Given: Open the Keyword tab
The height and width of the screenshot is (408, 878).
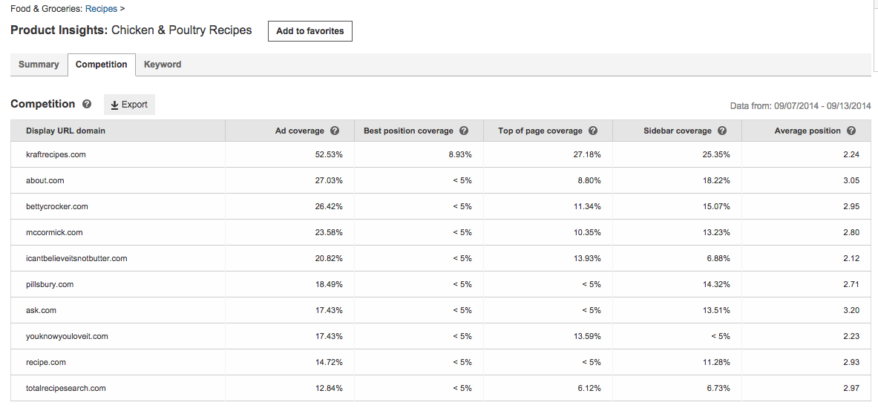Looking at the screenshot, I should click(x=163, y=65).
